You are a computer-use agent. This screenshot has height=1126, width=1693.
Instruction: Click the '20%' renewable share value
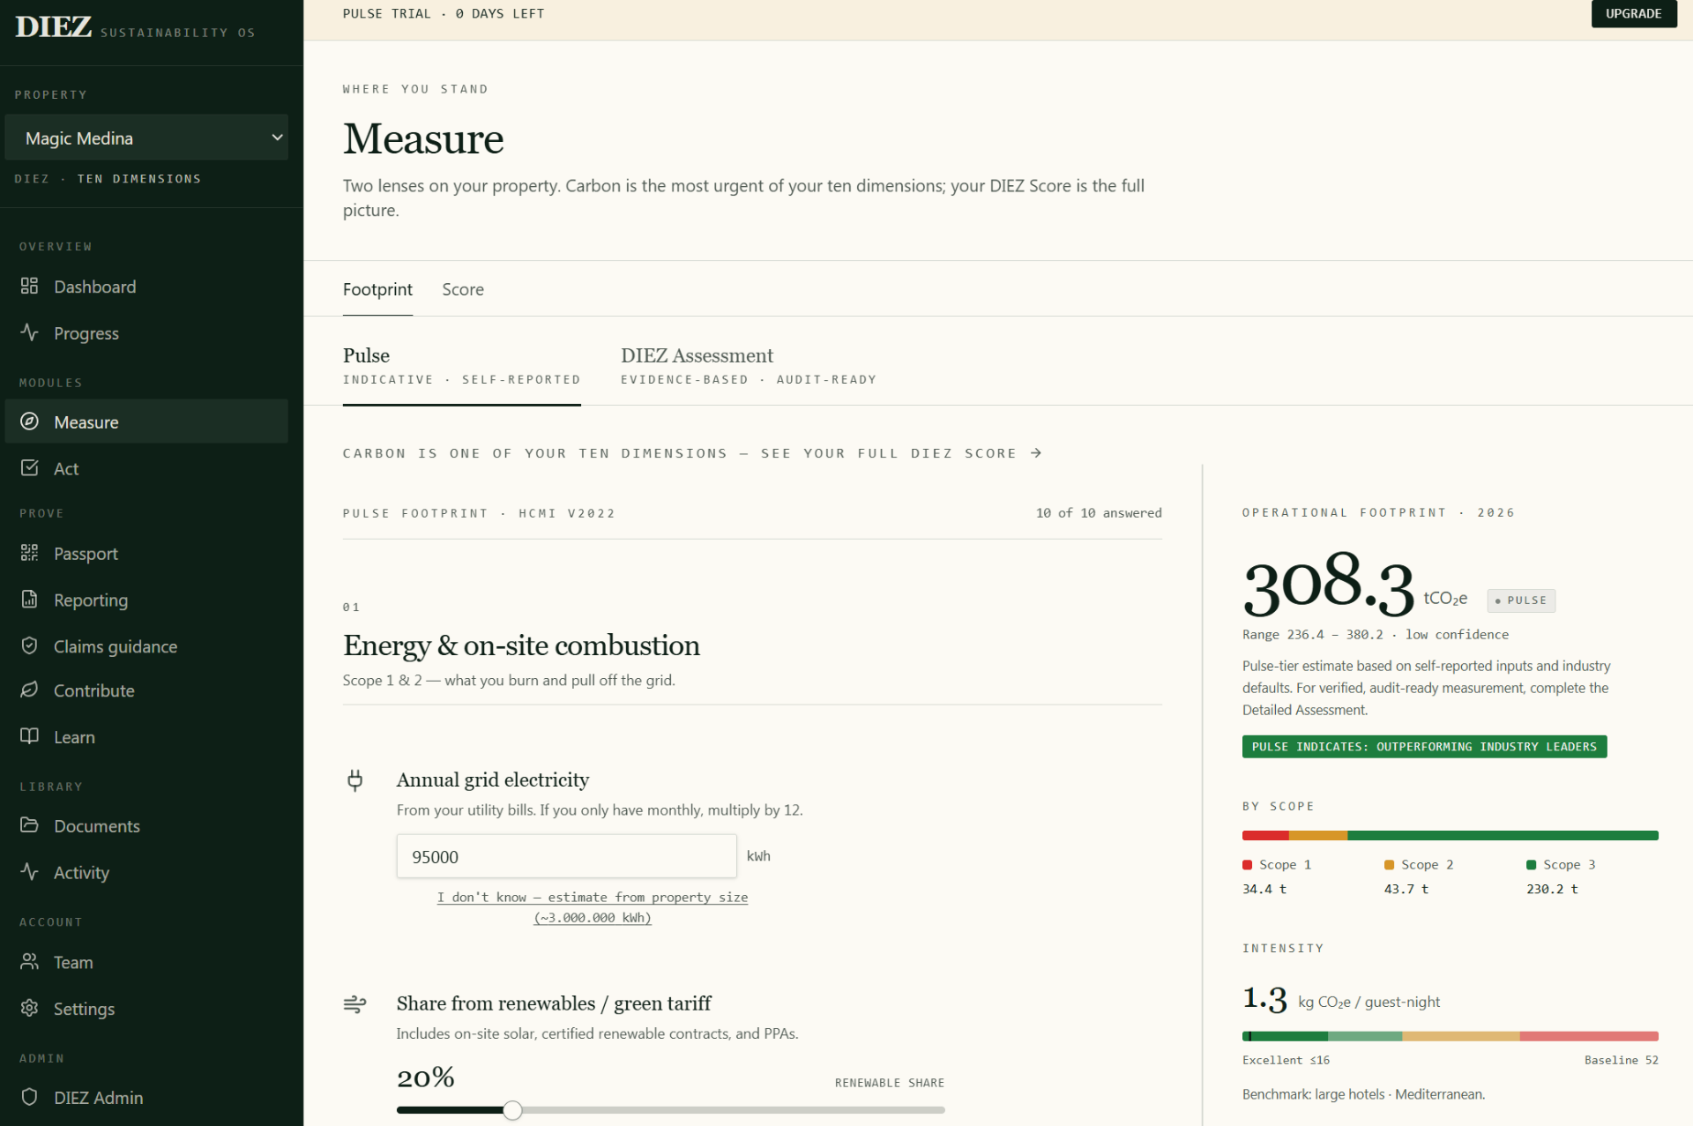(425, 1078)
